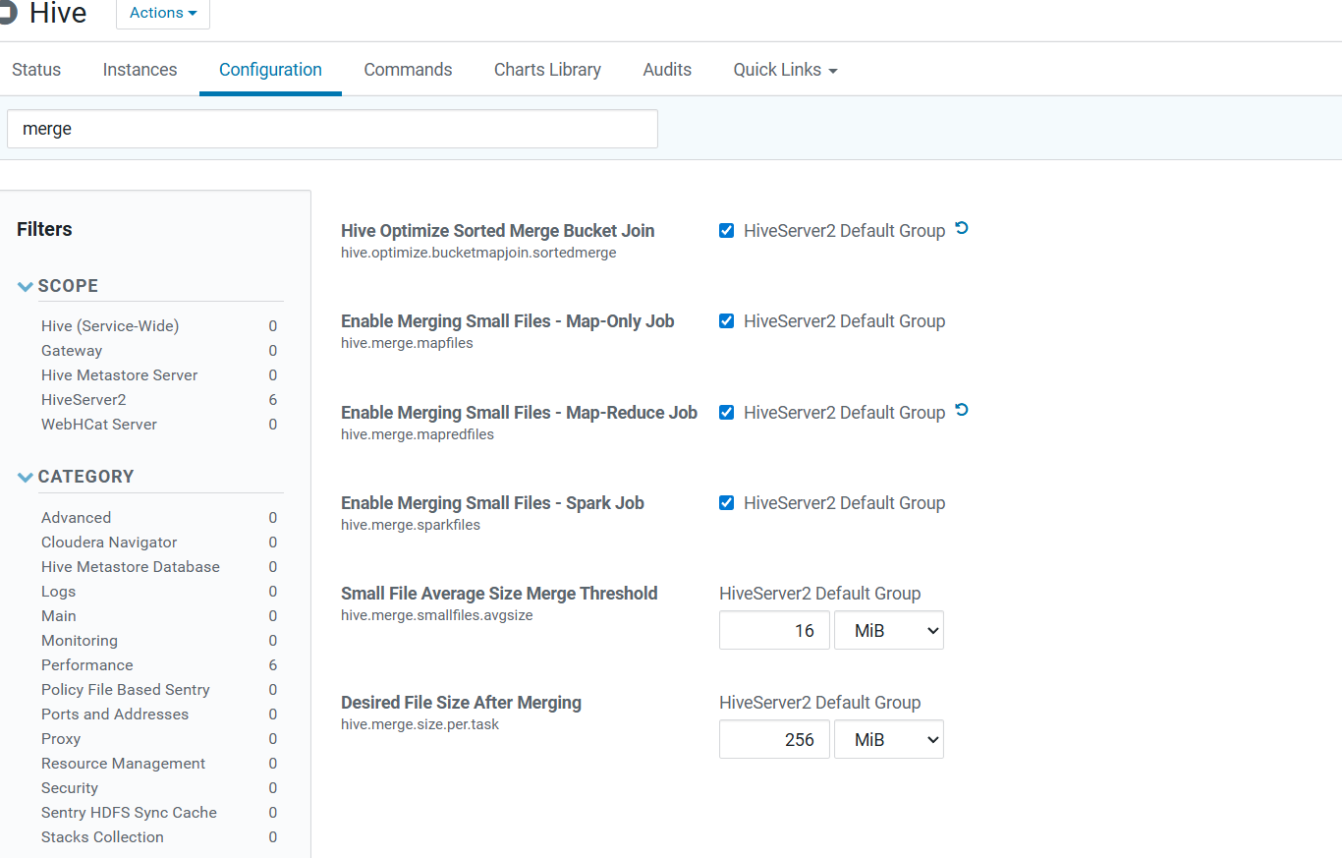Open unit dropdown for Desired File Size
Image resolution: width=1342 pixels, height=858 pixels.
tap(888, 740)
